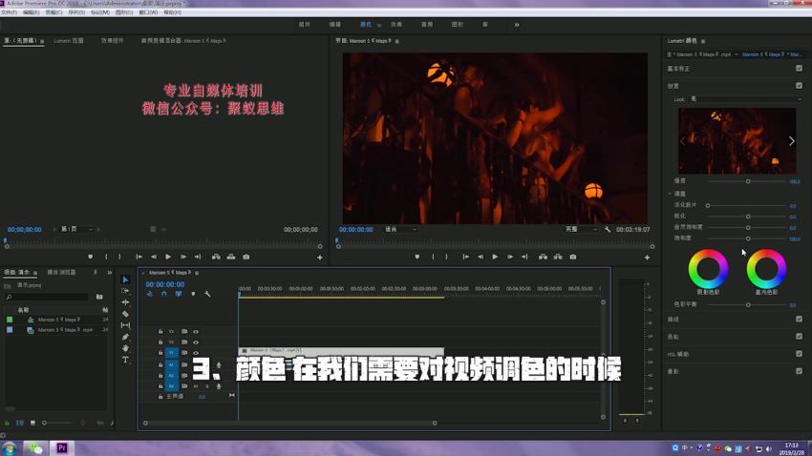
Task: Hide video track V2 eye icon
Action: [x=196, y=342]
